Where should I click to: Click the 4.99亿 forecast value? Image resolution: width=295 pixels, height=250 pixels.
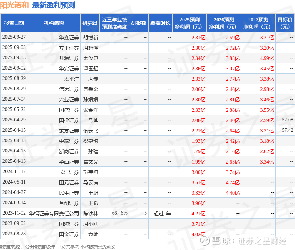point(267,58)
